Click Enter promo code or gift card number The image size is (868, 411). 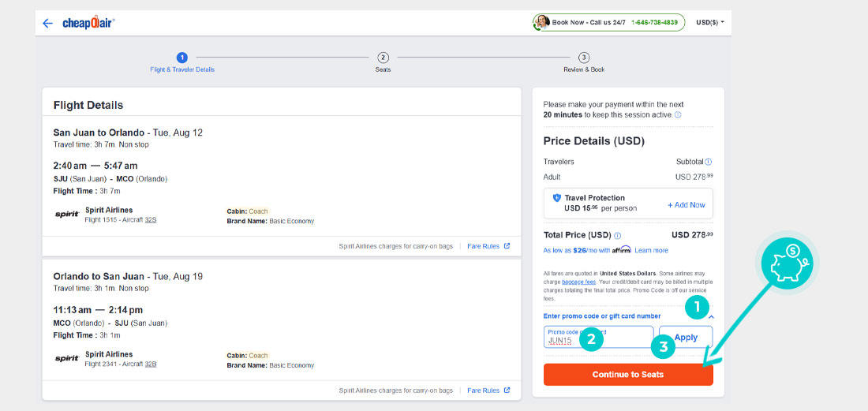[602, 316]
